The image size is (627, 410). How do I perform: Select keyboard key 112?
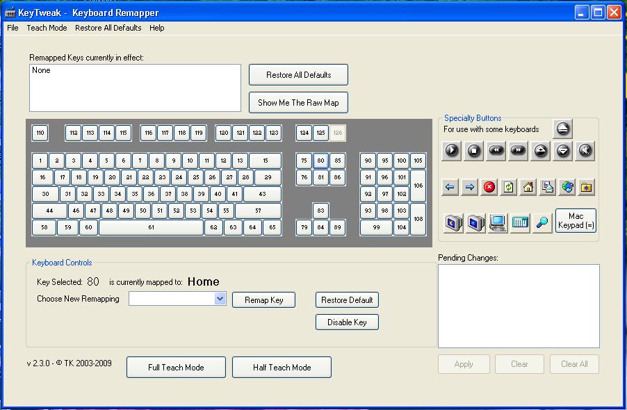[x=74, y=133]
